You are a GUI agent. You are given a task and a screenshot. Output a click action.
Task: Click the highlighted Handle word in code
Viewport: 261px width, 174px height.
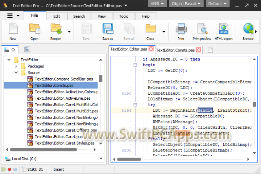coord(205,110)
